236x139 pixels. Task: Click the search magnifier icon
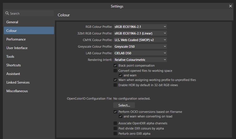7,13
